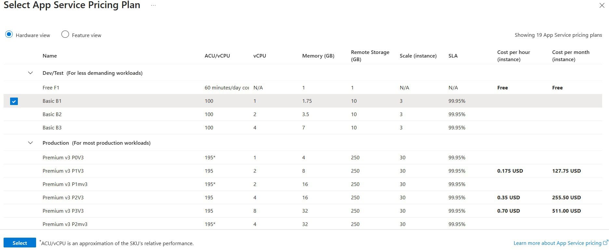This screenshot has height=251, width=609.
Task: Click the SLA column header
Action: [453, 56]
